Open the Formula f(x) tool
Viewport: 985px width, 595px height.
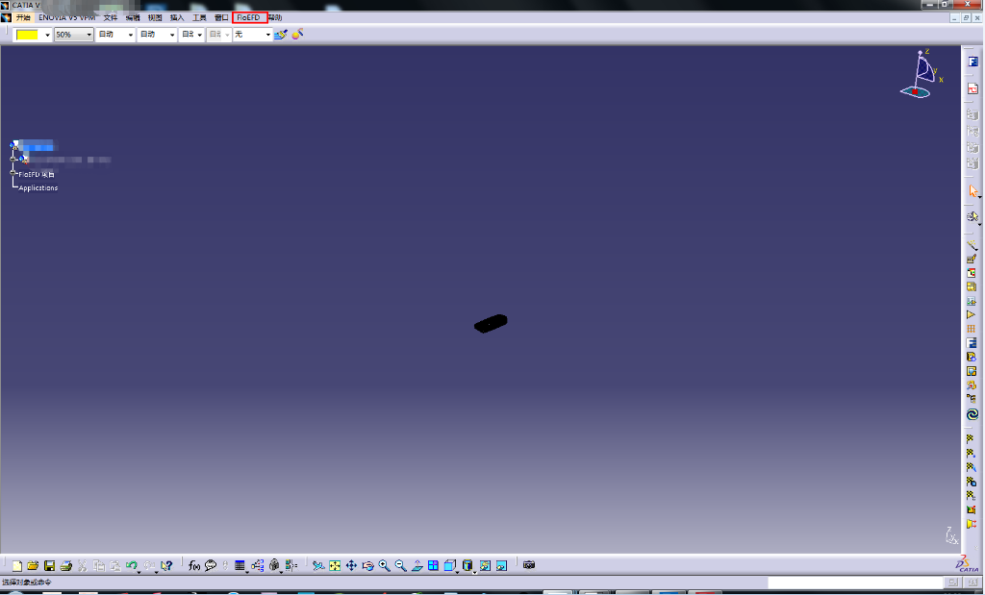pyautogui.click(x=194, y=565)
